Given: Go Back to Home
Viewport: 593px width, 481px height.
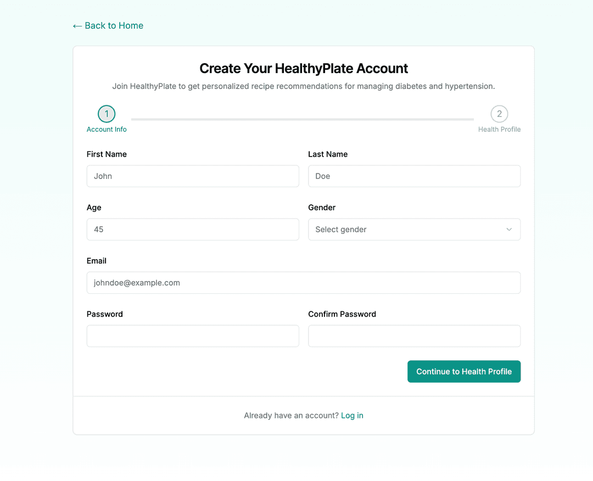Looking at the screenshot, I should pos(108,25).
